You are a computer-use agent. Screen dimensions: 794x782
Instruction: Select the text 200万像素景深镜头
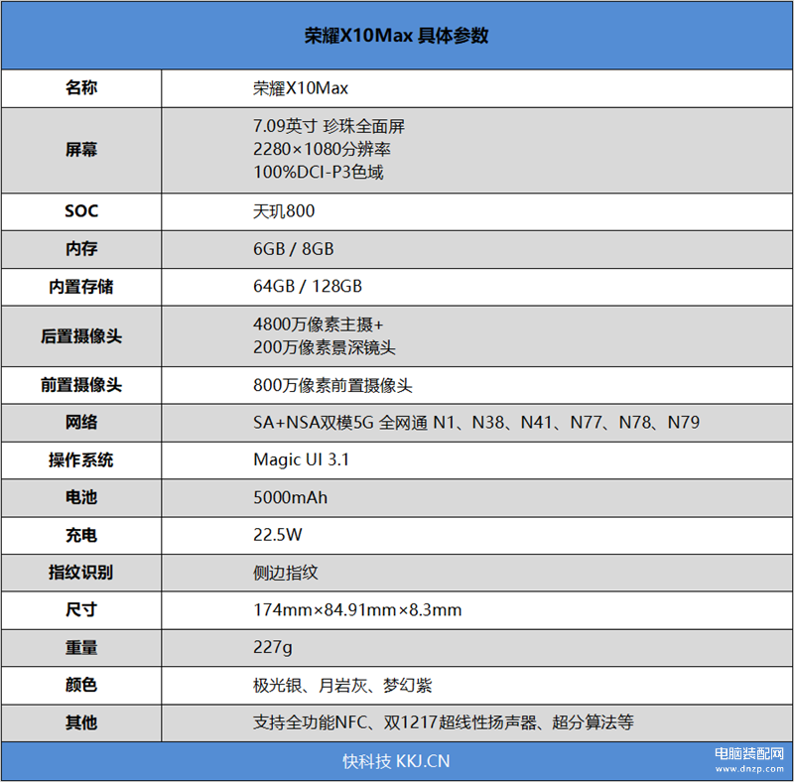pyautogui.click(x=325, y=347)
